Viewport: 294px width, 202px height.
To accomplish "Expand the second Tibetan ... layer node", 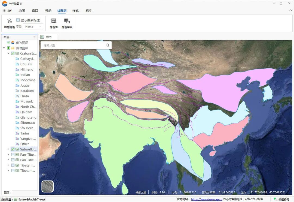I will [x=8, y=170].
